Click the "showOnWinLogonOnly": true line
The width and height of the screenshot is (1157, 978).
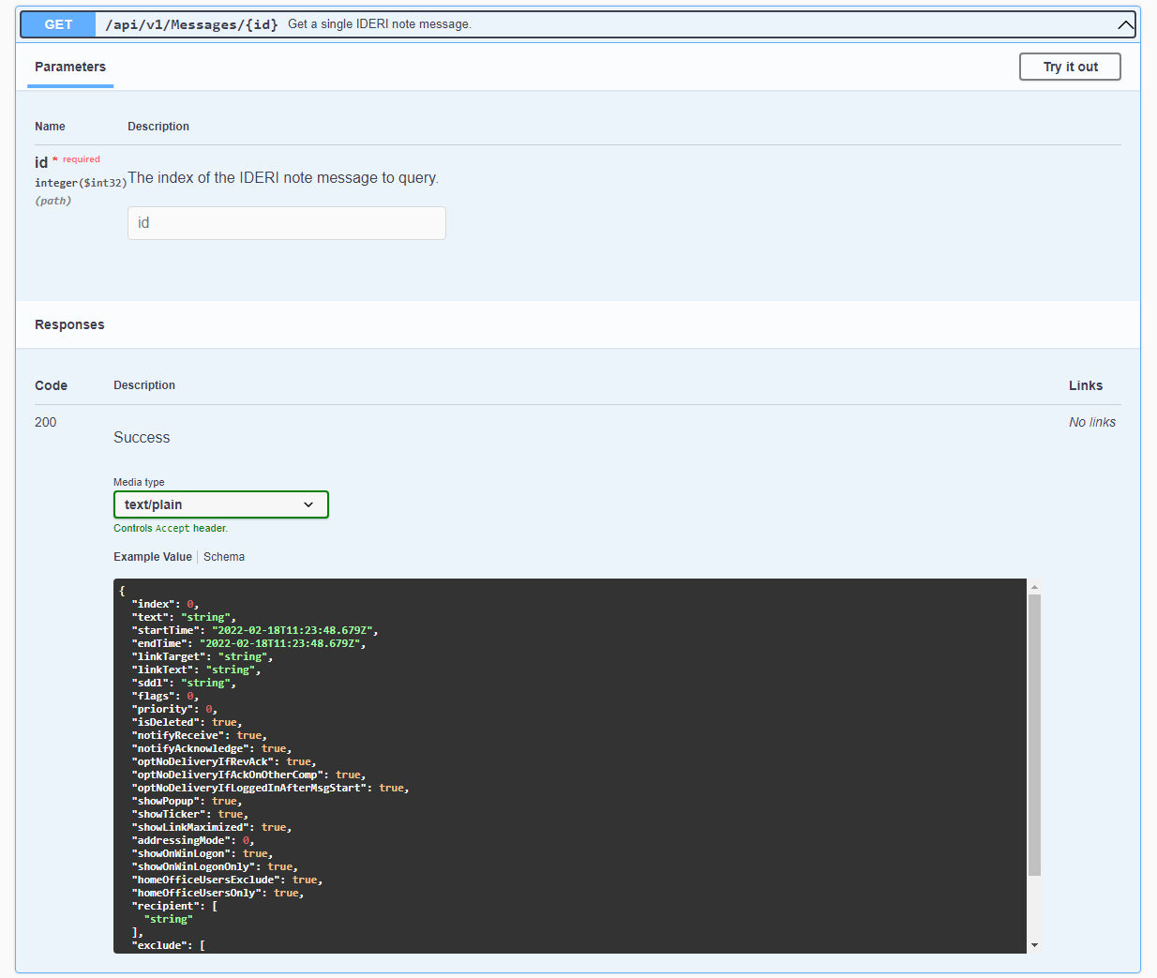[x=215, y=866]
